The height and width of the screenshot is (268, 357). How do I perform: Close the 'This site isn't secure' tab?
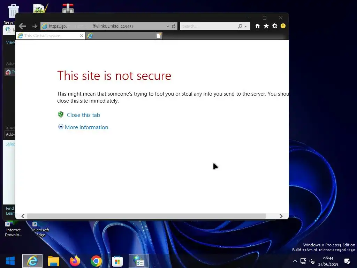tap(82, 36)
